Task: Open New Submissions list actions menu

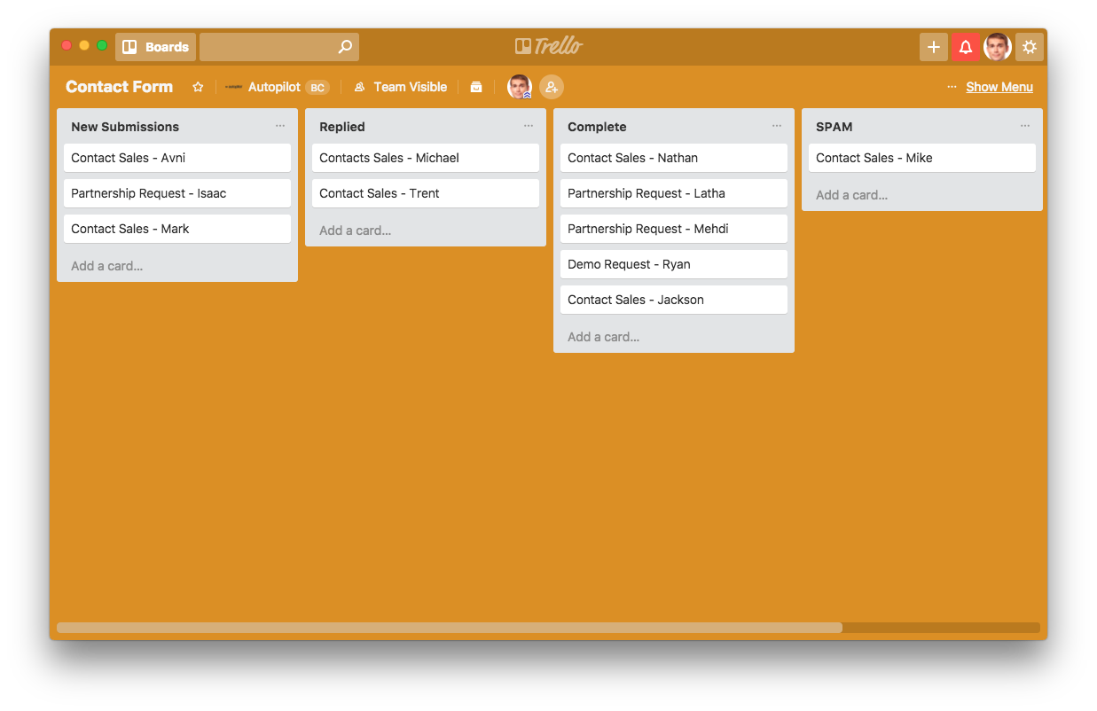Action: (x=280, y=126)
